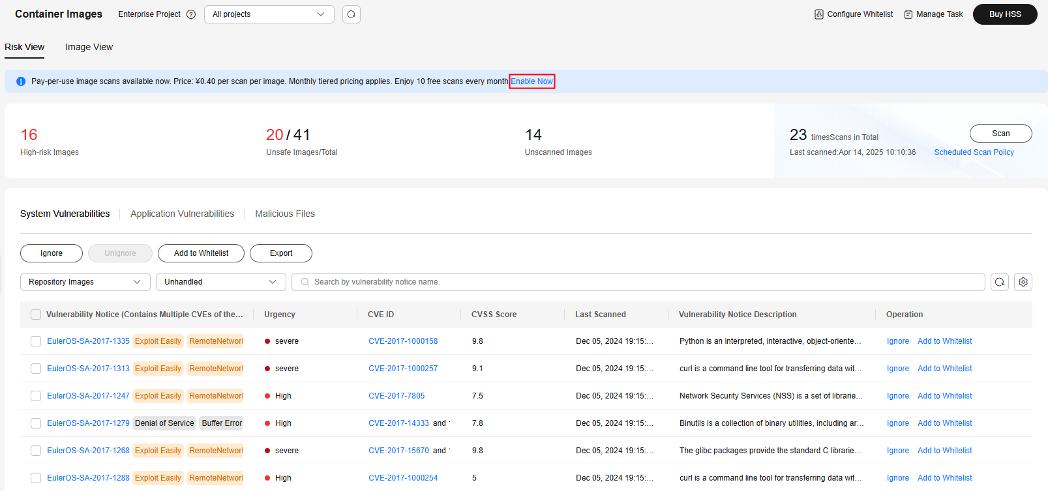The image size is (1048, 491).
Task: Select System Vulnerabilities tab
Action: [65, 214]
